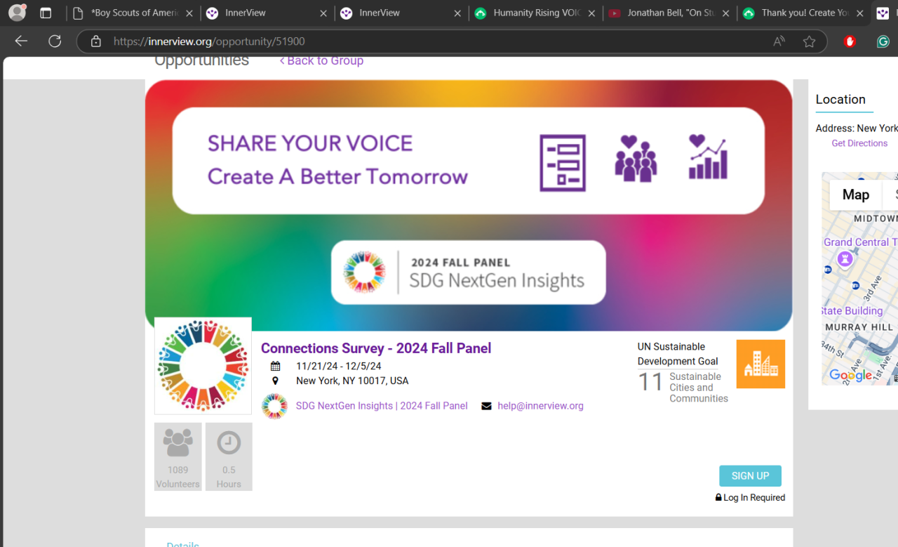898x547 pixels.
Task: Click the SIGN UP button
Action: pos(750,476)
